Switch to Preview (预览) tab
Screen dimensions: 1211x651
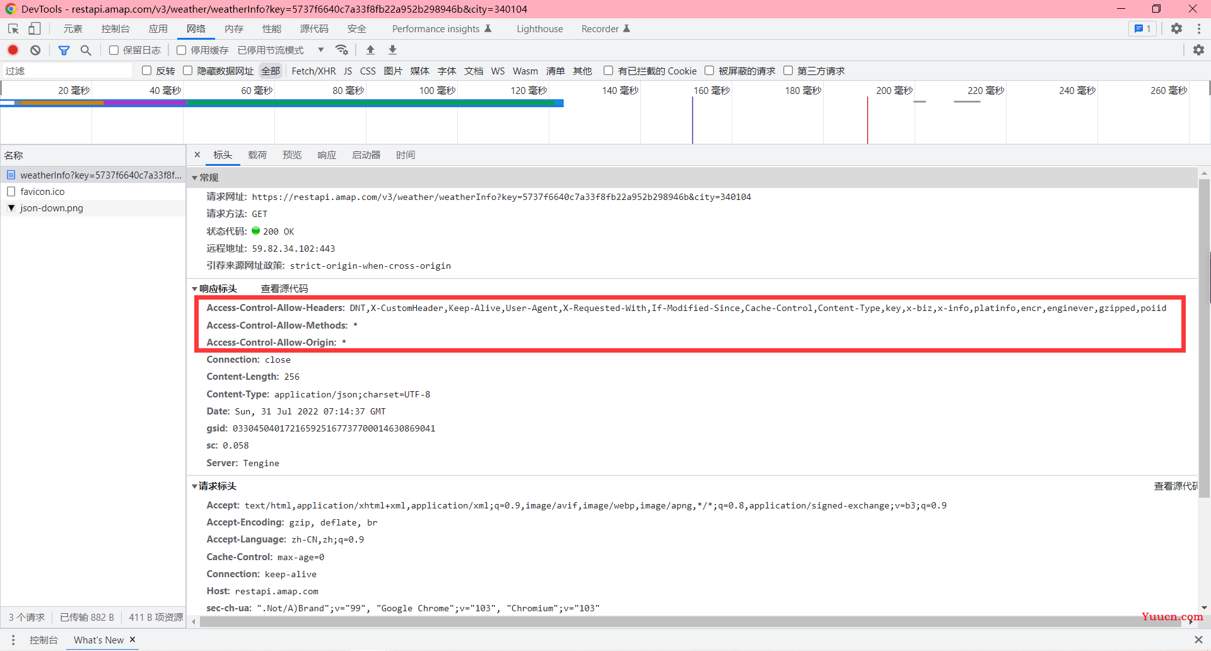292,155
